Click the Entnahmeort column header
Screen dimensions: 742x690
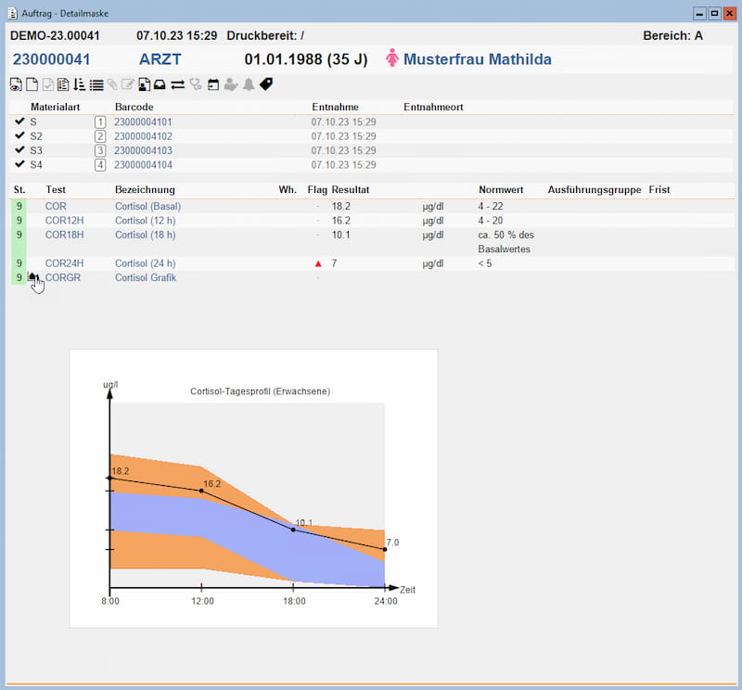(x=433, y=107)
